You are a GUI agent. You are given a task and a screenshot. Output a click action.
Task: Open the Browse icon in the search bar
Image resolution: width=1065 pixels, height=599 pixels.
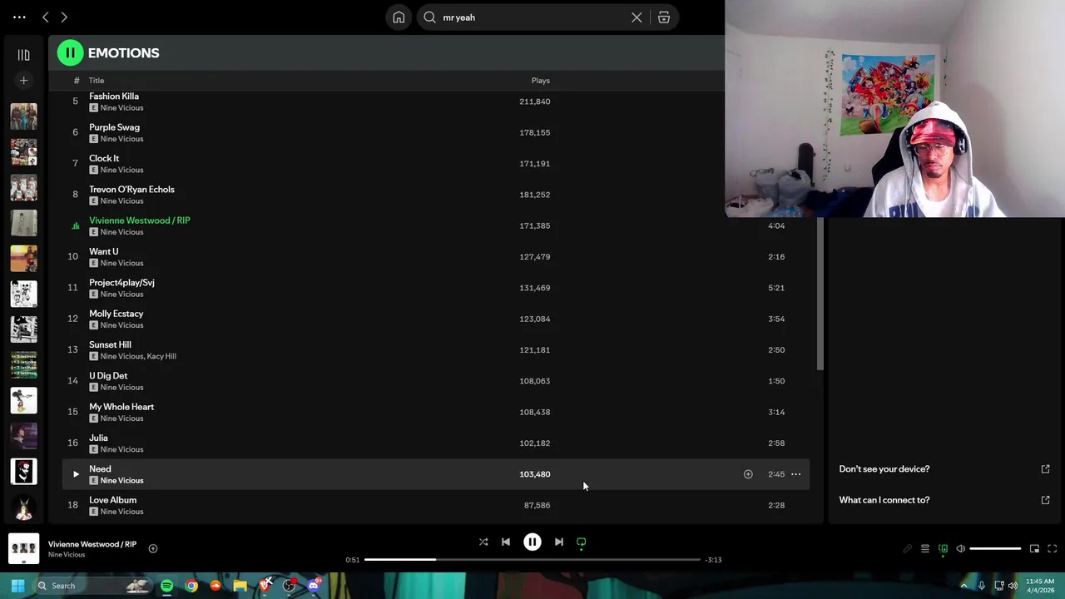pyautogui.click(x=664, y=17)
